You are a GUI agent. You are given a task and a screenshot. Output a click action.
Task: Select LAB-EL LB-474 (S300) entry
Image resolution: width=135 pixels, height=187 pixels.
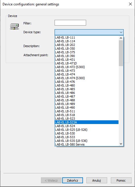point(87,78)
